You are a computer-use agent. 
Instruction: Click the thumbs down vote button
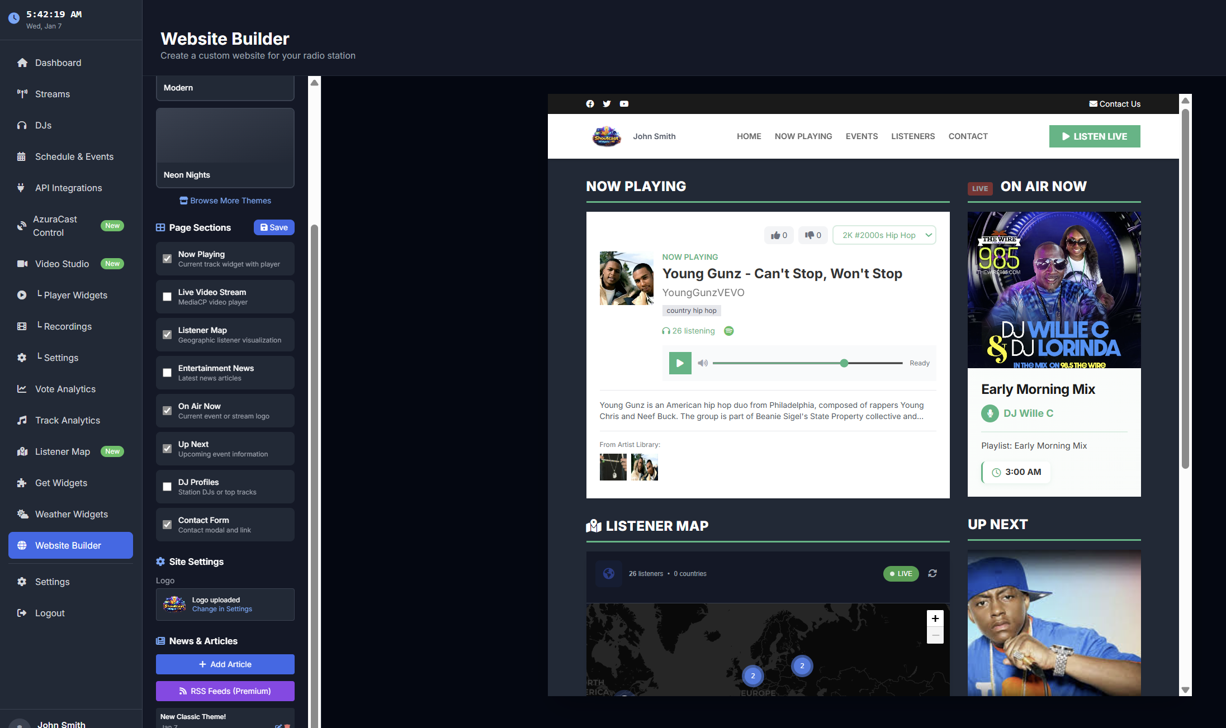click(813, 235)
